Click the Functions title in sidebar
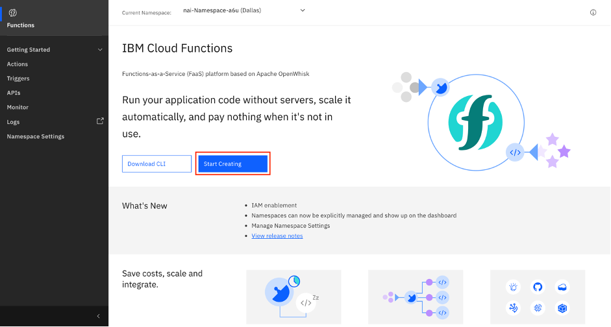Image resolution: width=611 pixels, height=327 pixels. tap(21, 25)
